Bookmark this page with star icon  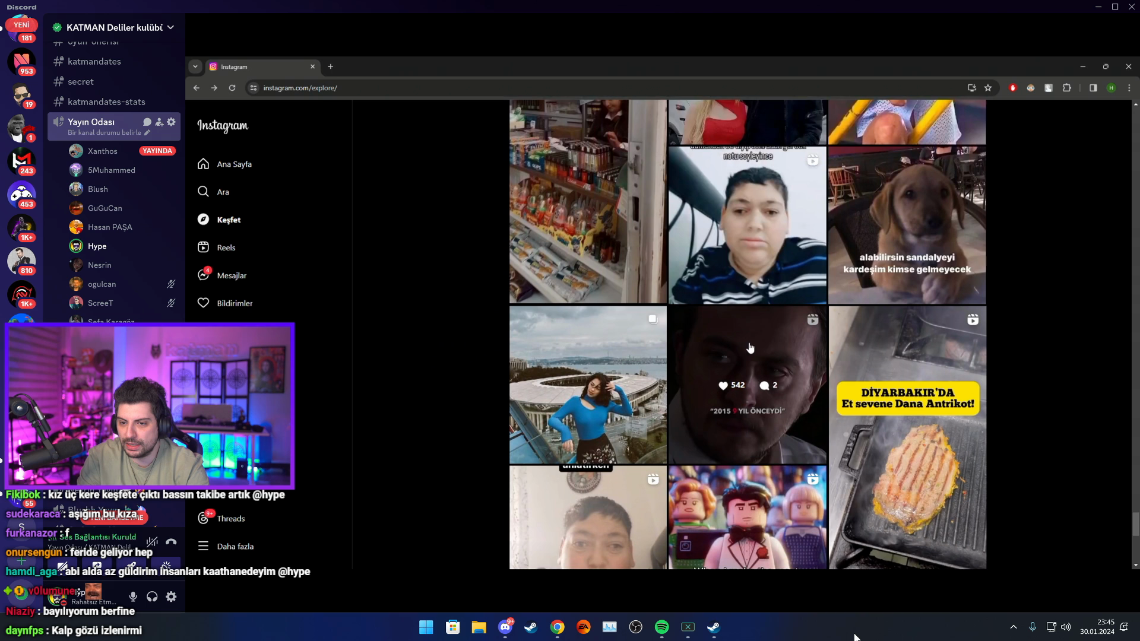pyautogui.click(x=988, y=88)
